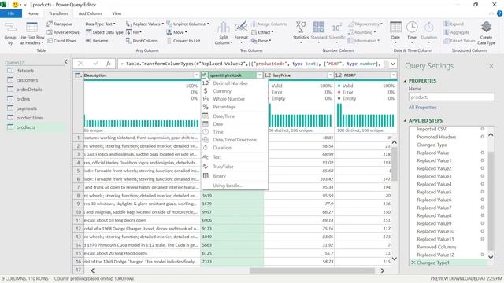The image size is (504, 283).
Task: Click the Transpose button
Action: click(60, 24)
